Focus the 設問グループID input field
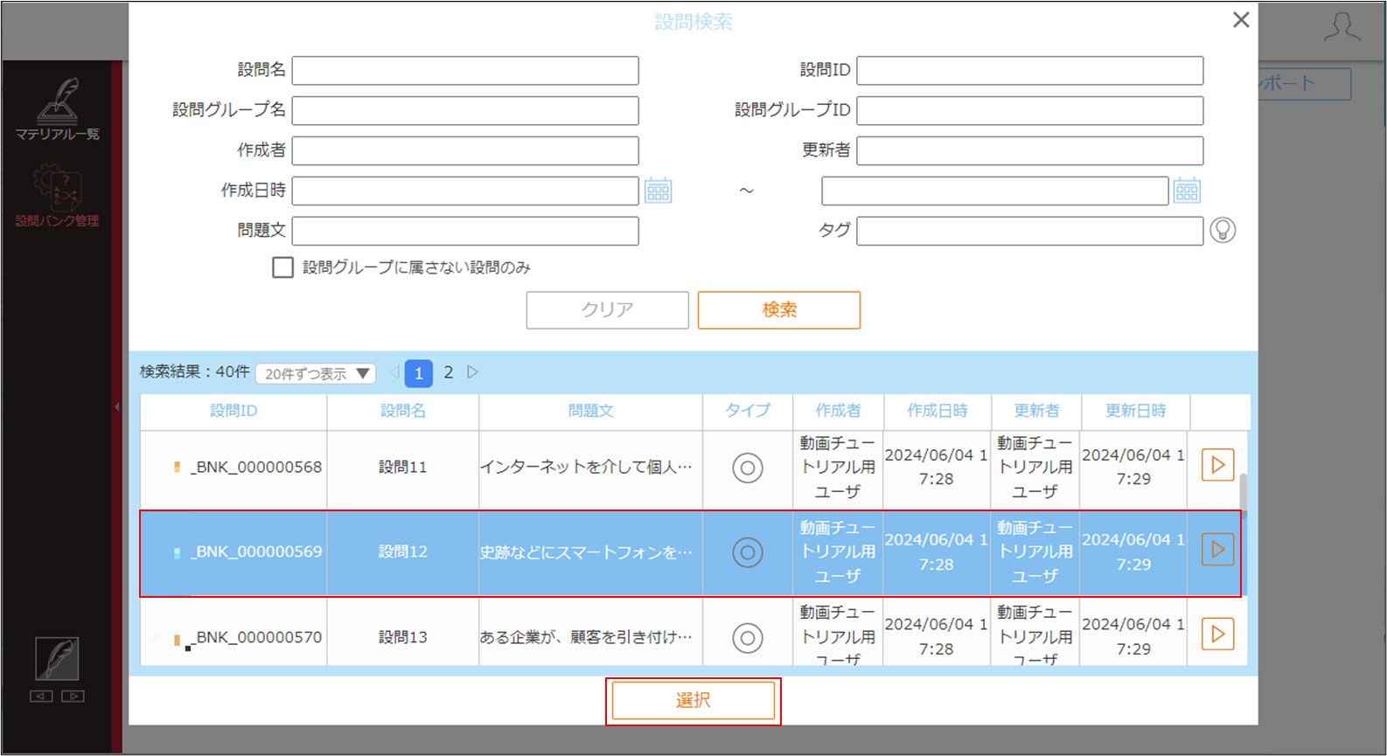This screenshot has width=1387, height=756. pos(1030,111)
